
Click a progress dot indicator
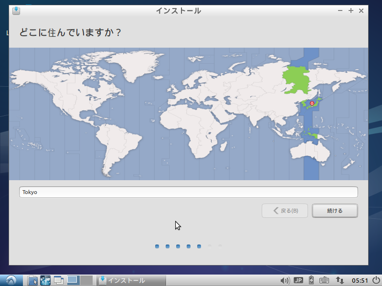coord(178,247)
